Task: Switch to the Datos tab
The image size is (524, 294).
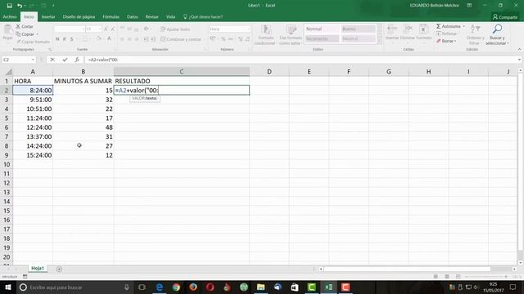Action: coord(133,16)
